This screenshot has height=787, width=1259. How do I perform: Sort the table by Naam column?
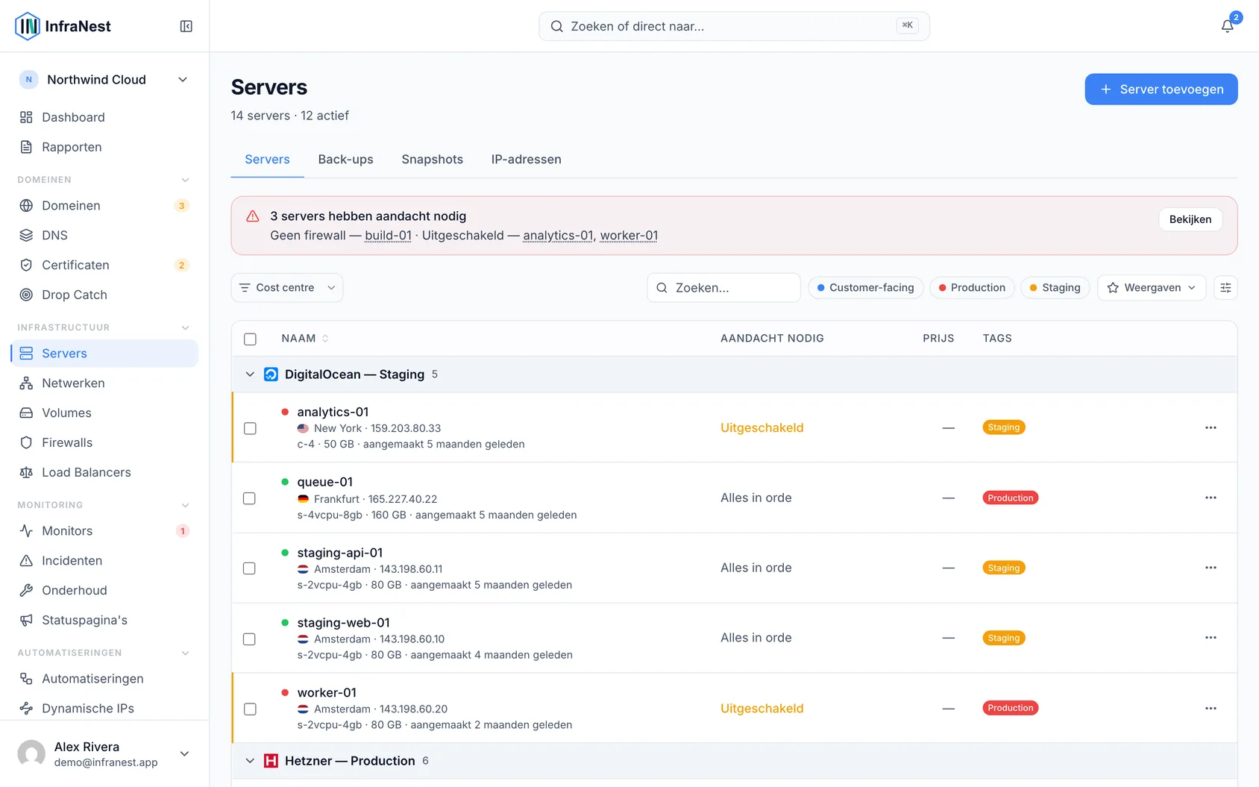(305, 339)
